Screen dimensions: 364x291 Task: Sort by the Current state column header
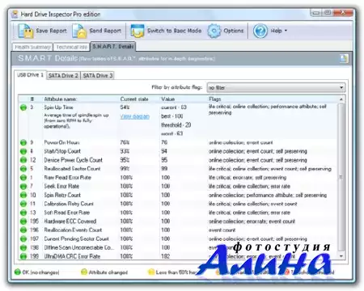pyautogui.click(x=134, y=99)
